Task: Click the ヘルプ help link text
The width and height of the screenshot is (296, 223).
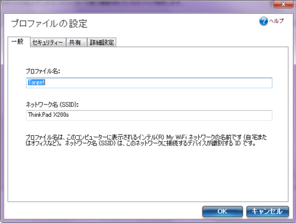Action: (276, 21)
